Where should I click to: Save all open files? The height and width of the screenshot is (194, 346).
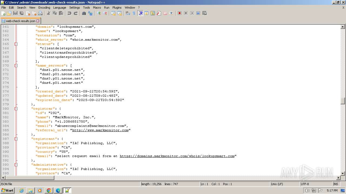[x=22, y=13]
